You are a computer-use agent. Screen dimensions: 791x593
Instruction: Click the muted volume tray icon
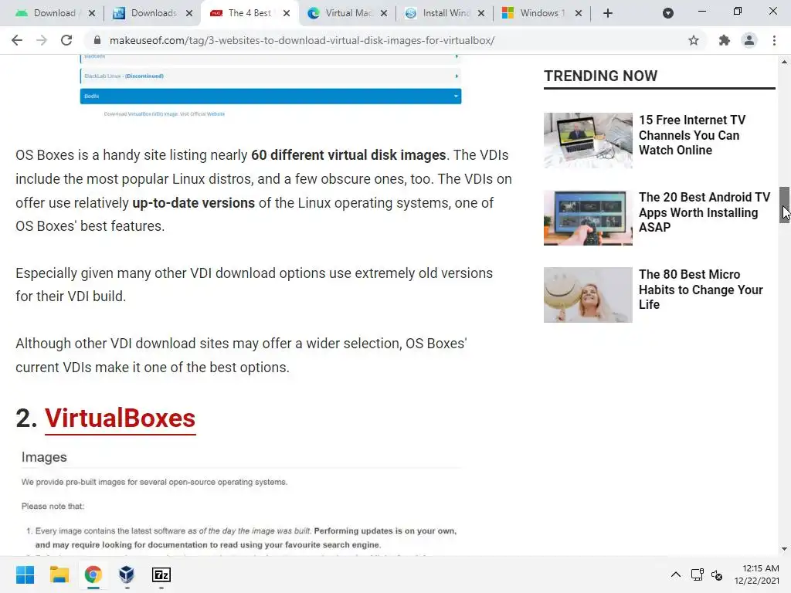[x=717, y=574]
